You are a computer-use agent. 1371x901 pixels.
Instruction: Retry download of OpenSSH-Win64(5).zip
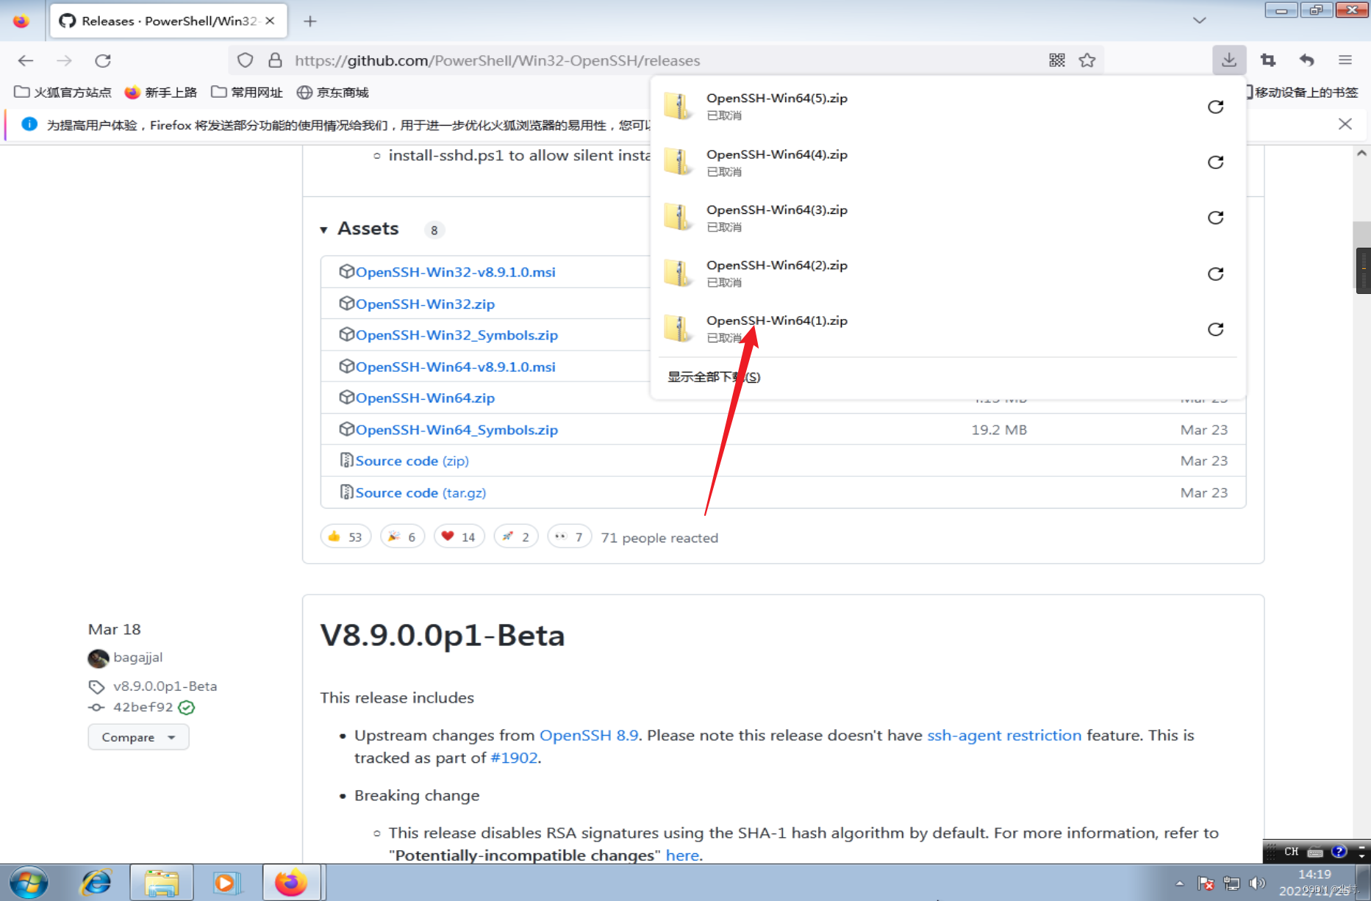click(1216, 107)
